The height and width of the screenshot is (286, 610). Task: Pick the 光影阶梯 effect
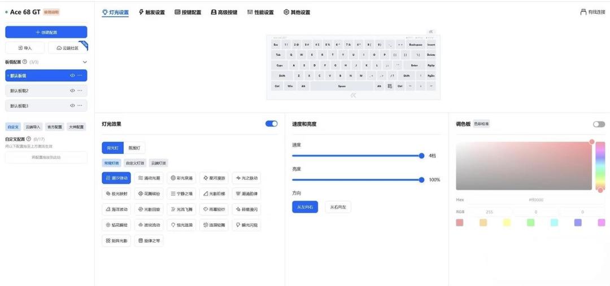pos(215,193)
